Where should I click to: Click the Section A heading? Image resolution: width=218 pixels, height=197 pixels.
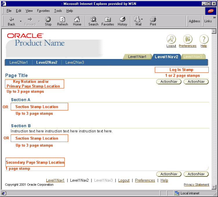[21, 100]
